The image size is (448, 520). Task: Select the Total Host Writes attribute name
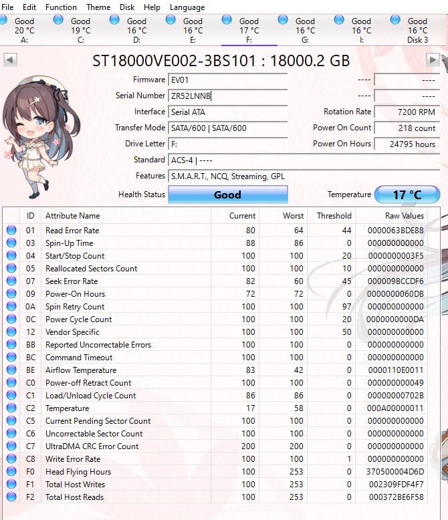tap(76, 484)
